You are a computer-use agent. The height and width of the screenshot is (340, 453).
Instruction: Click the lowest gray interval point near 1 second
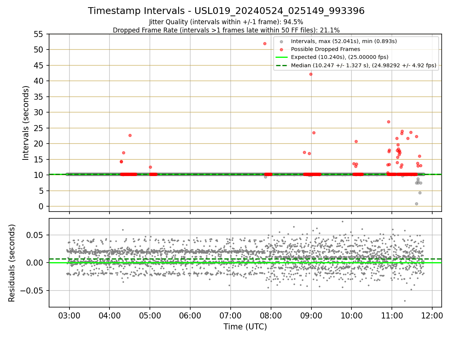coord(416,204)
